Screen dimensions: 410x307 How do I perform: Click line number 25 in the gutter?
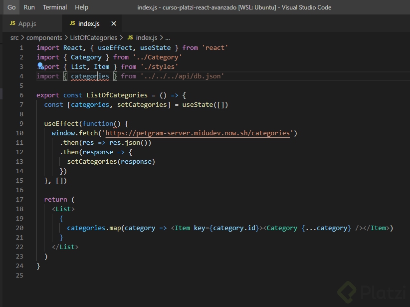19,276
